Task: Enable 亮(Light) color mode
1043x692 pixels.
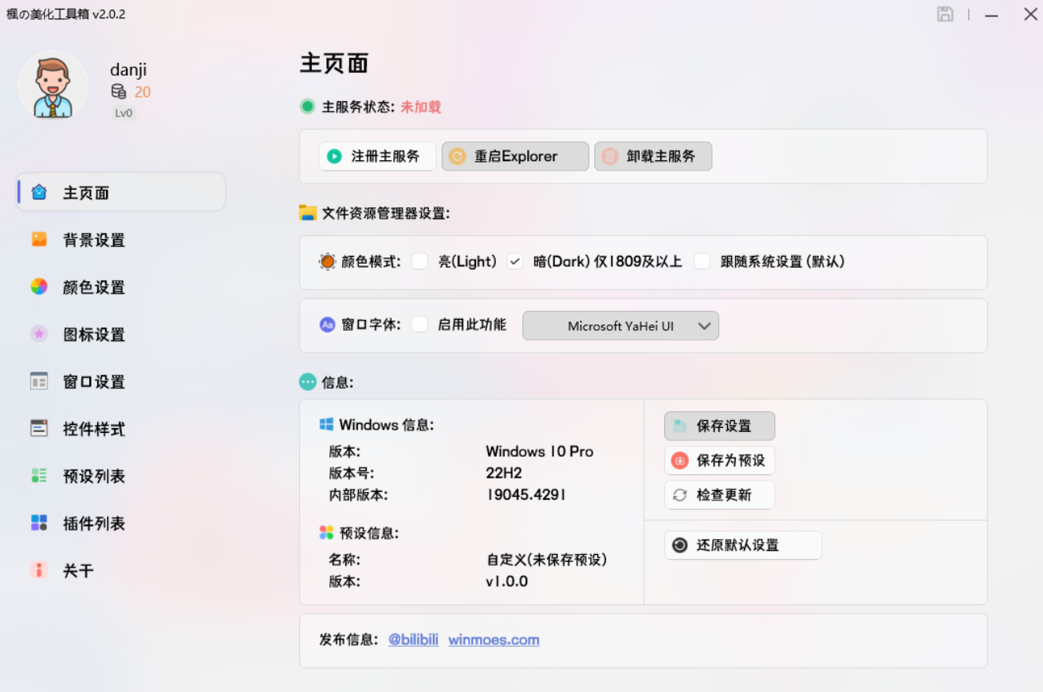Action: pos(419,261)
